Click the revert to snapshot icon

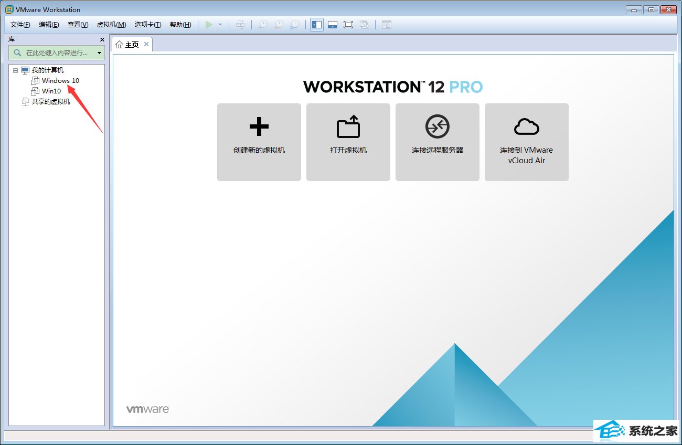[x=279, y=25]
